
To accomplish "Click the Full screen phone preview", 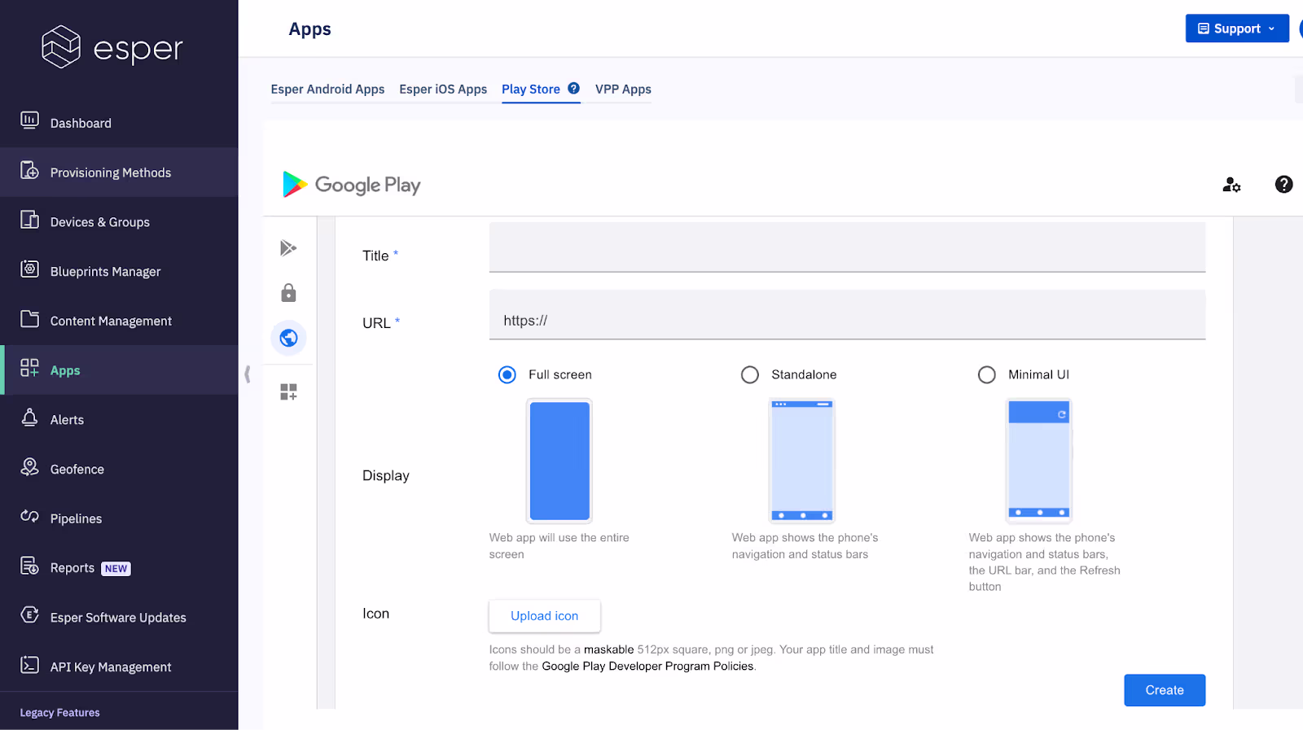I will (559, 461).
